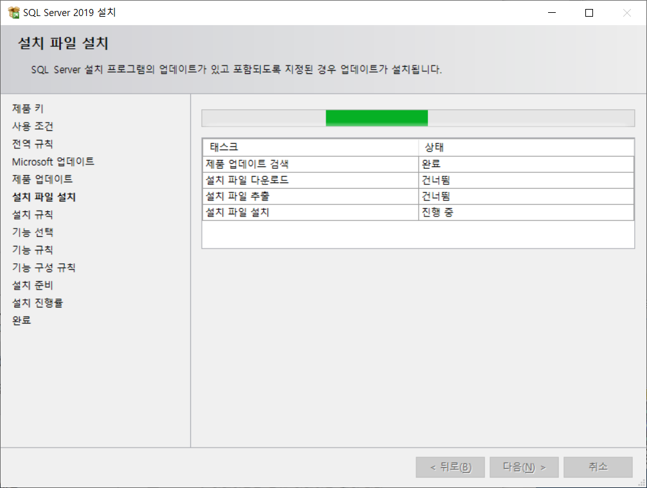The image size is (647, 488).
Task: Select the 설치 규칙 step in sidebar
Action: click(33, 214)
